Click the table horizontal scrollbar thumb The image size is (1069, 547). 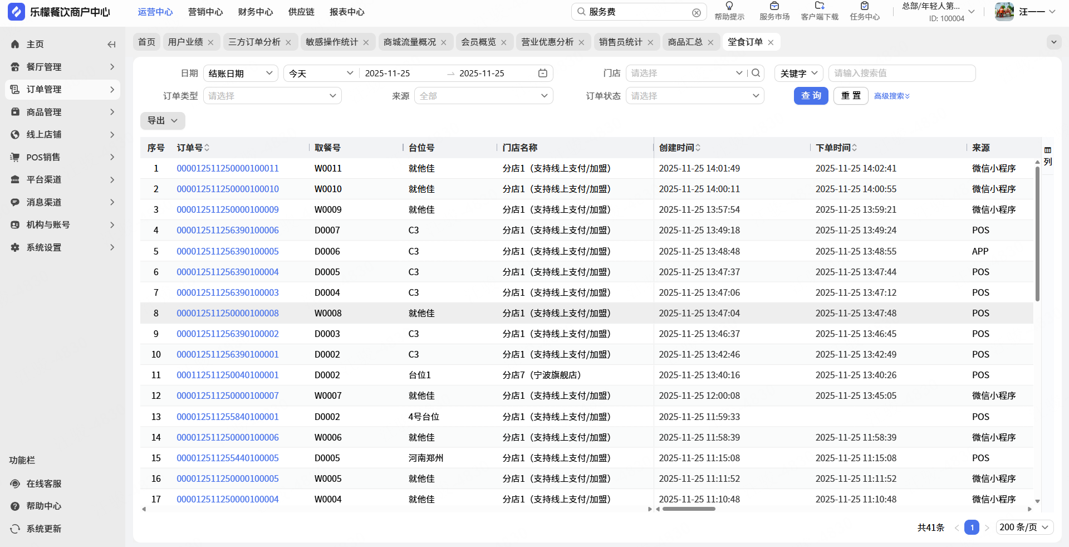pos(688,509)
